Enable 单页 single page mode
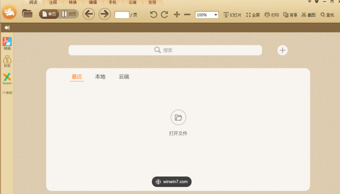This screenshot has width=340, height=194. tap(49, 14)
